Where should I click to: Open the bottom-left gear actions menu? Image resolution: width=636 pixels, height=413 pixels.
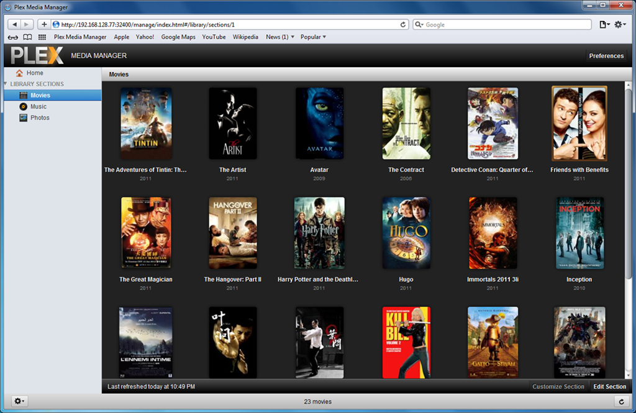point(19,401)
